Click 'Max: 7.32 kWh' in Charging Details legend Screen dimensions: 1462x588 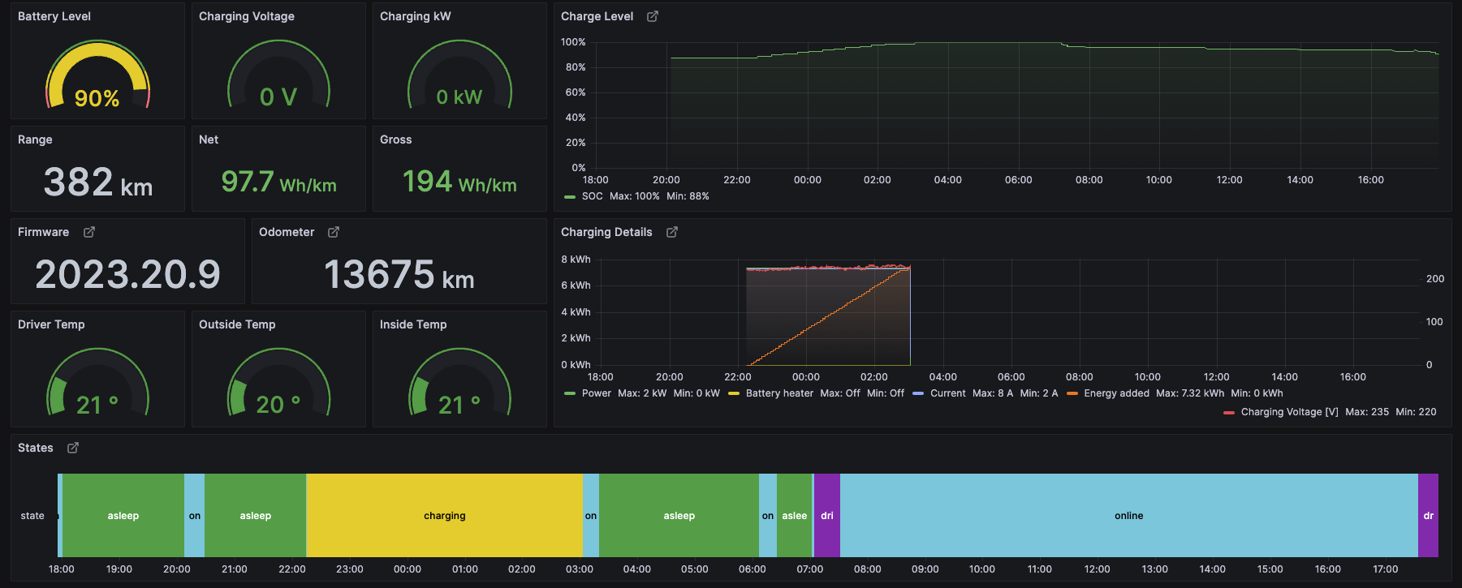coord(1190,393)
